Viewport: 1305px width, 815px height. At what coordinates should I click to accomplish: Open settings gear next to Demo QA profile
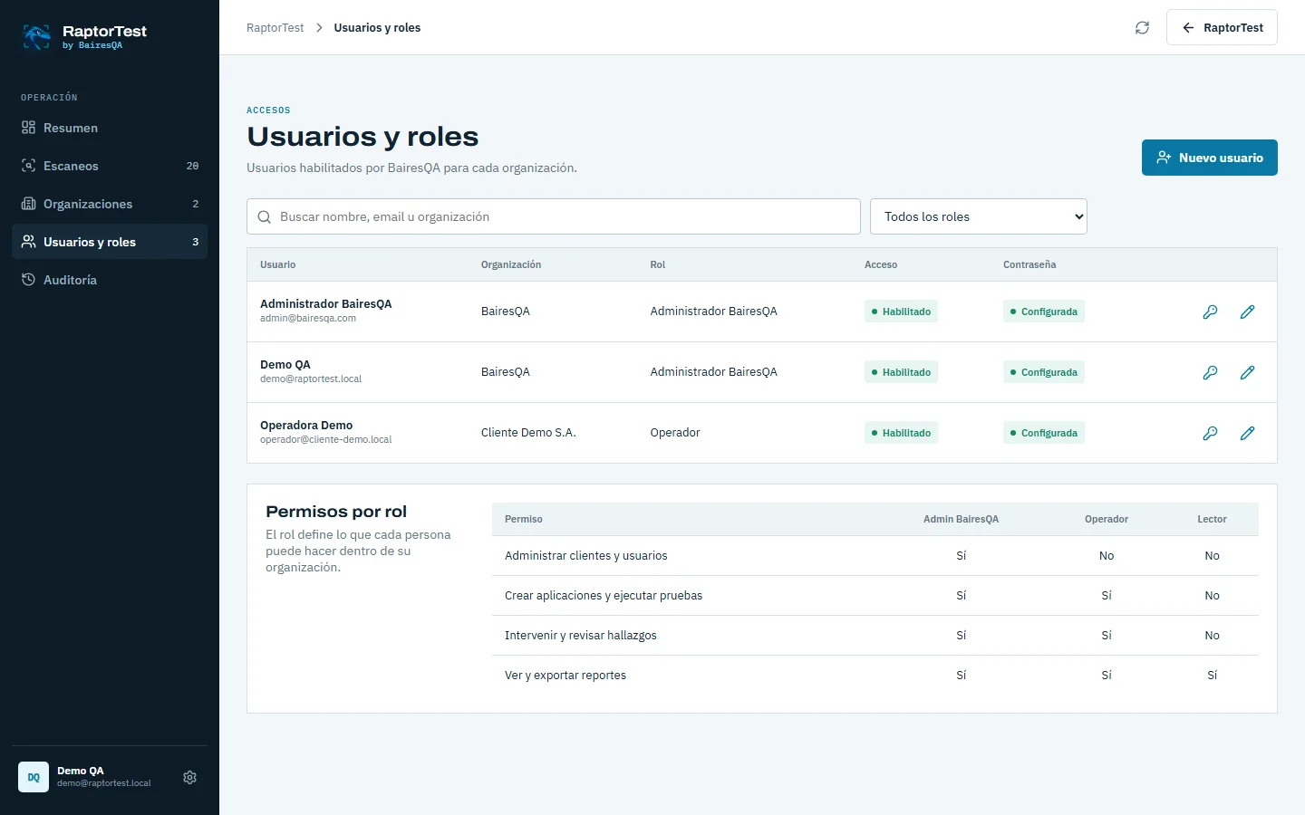pos(189,778)
